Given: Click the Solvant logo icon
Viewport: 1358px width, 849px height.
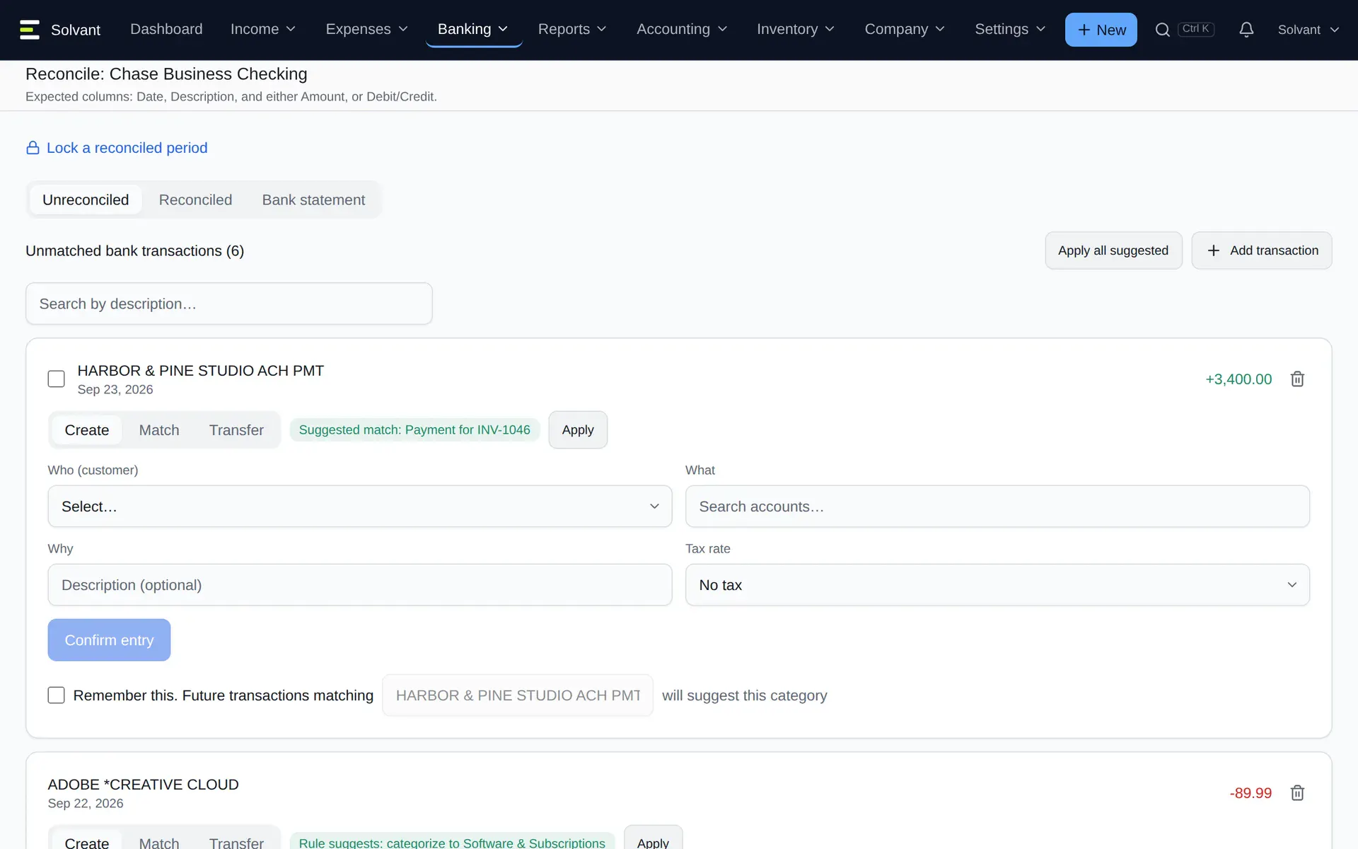Looking at the screenshot, I should [30, 30].
